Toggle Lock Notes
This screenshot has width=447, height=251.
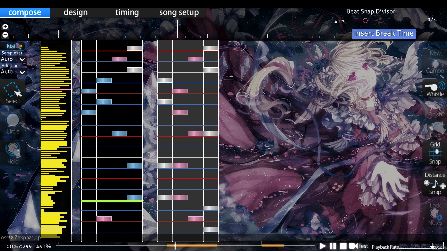(435, 214)
